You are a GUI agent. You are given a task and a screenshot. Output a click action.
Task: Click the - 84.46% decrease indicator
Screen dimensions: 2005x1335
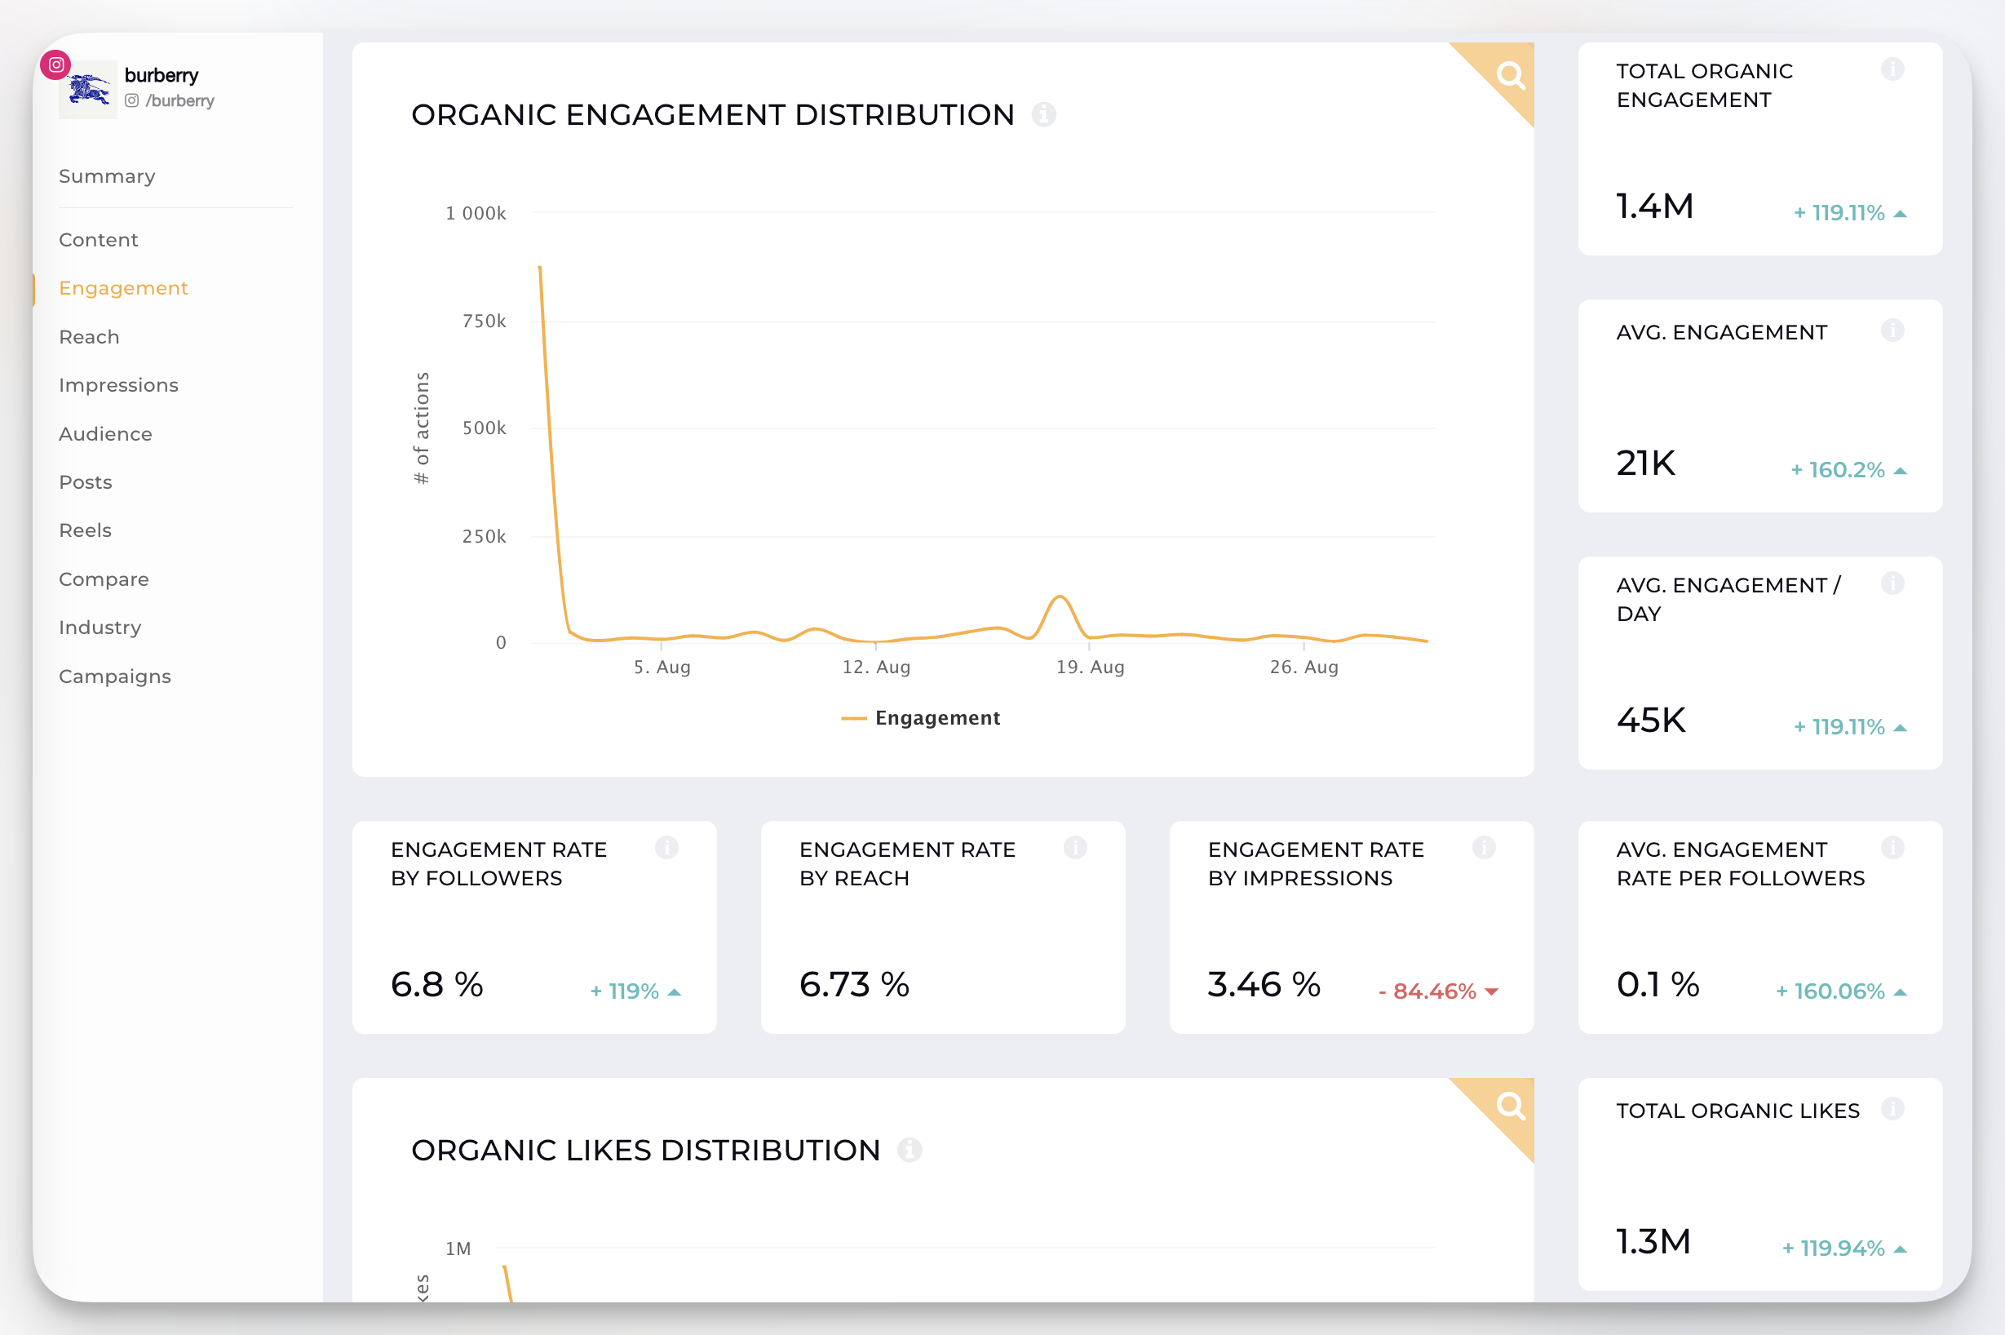tap(1438, 992)
